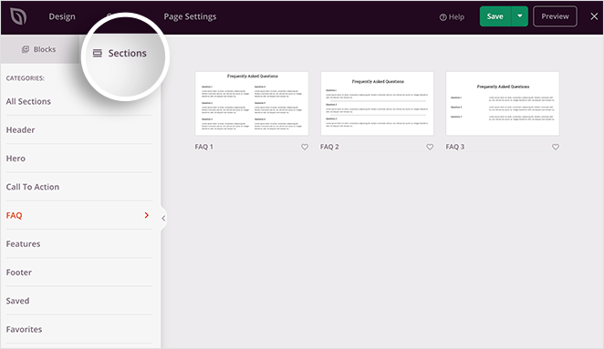Click the FAQ 3 label

point(455,147)
